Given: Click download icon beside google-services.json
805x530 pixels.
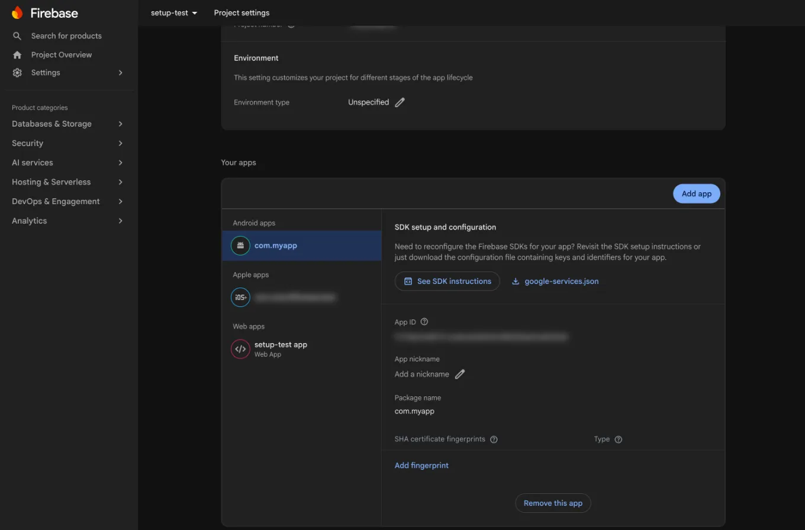Looking at the screenshot, I should tap(516, 282).
